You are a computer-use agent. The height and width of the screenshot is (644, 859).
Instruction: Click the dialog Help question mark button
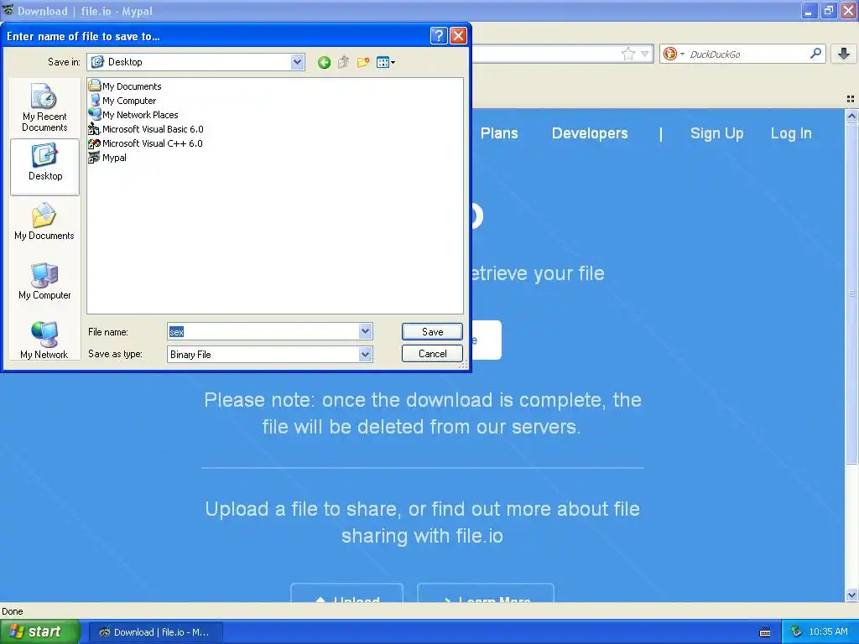click(439, 36)
